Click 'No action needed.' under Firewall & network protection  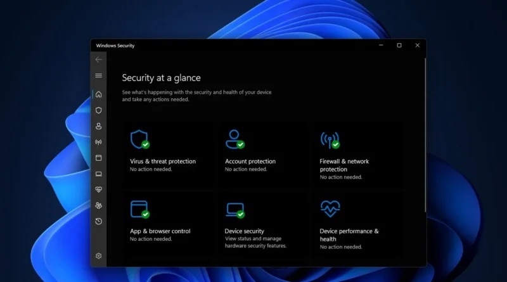tap(341, 177)
